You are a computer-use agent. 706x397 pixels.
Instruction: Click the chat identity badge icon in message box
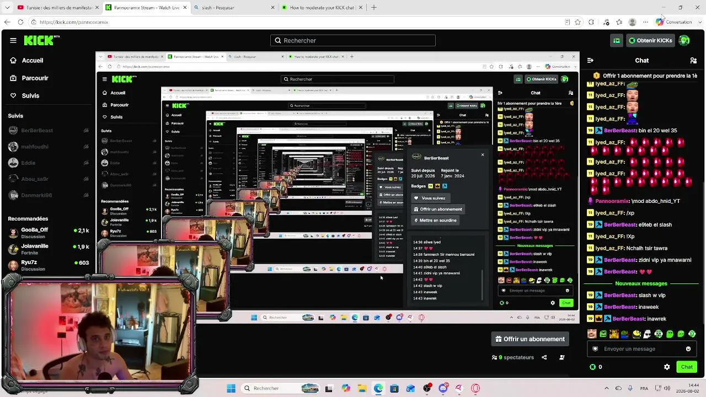(x=595, y=348)
